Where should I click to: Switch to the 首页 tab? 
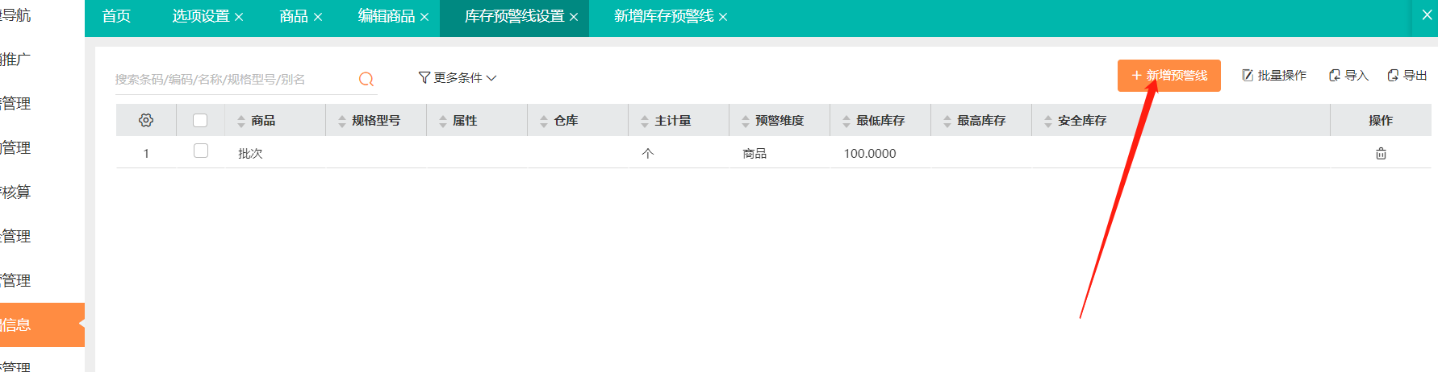[x=116, y=16]
